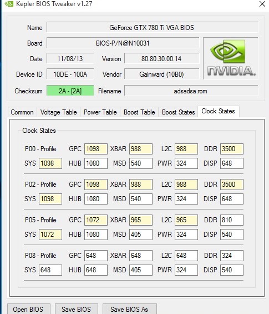Edit the P08 profile XBAR value 648
This screenshot has width=269, height=314.
(x=141, y=256)
